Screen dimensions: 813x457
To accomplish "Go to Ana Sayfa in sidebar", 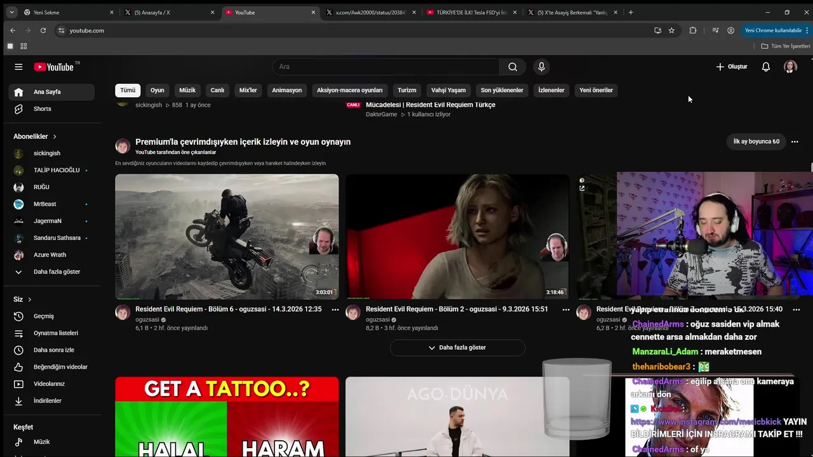I will [51, 92].
